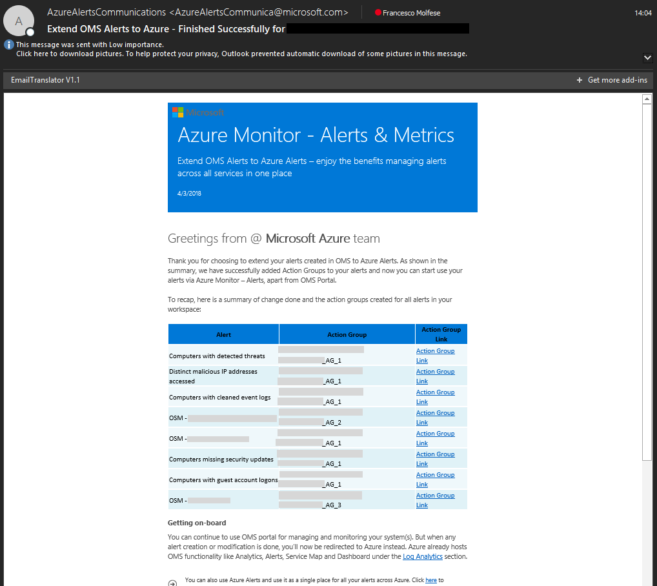This screenshot has height=586, width=657.
Task: Click the Action Group column header
Action: pos(347,334)
